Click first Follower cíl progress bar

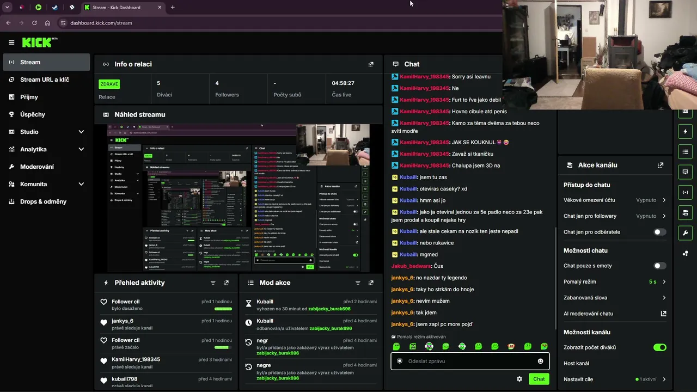click(223, 309)
